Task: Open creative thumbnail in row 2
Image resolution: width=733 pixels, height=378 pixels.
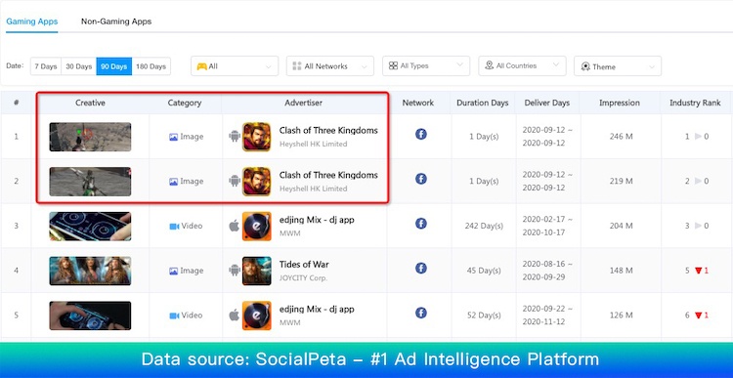Action: [x=90, y=182]
